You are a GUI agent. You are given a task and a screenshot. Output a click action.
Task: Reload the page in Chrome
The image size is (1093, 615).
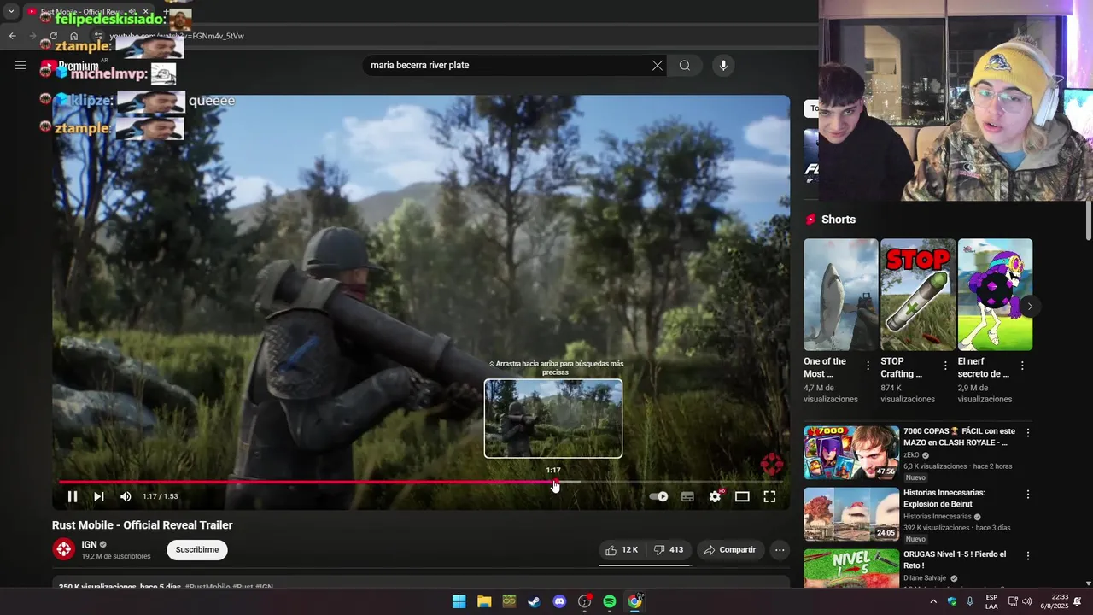coord(53,36)
